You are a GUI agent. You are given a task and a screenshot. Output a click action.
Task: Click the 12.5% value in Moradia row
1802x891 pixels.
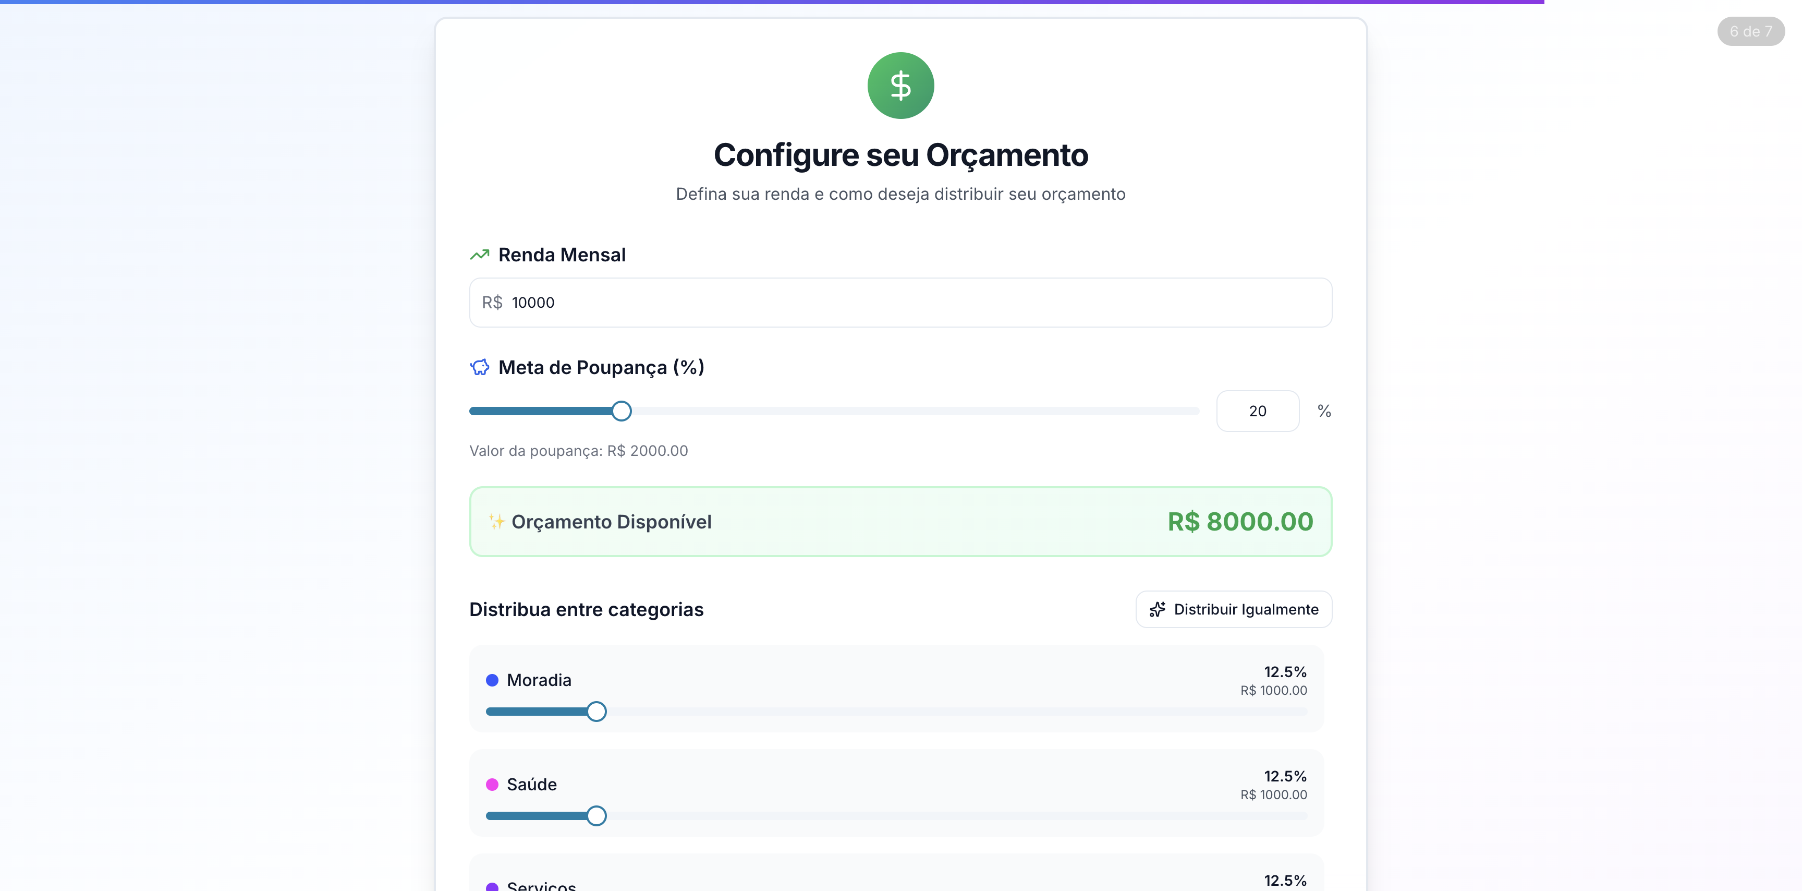pos(1285,672)
